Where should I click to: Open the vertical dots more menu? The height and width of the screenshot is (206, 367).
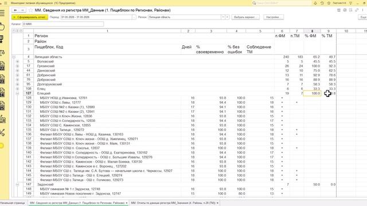363,10
